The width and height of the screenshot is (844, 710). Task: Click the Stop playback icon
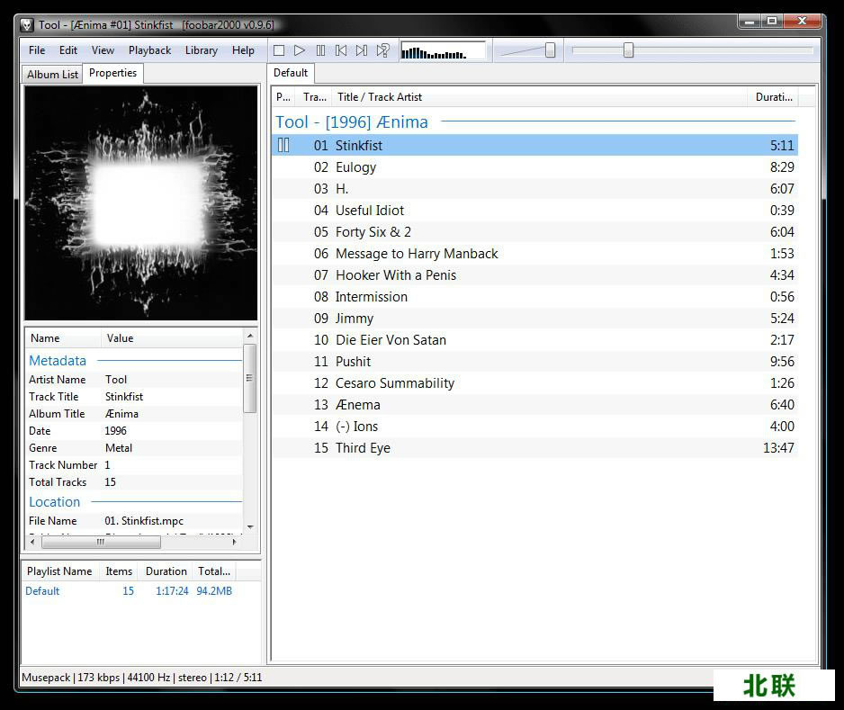pos(279,50)
